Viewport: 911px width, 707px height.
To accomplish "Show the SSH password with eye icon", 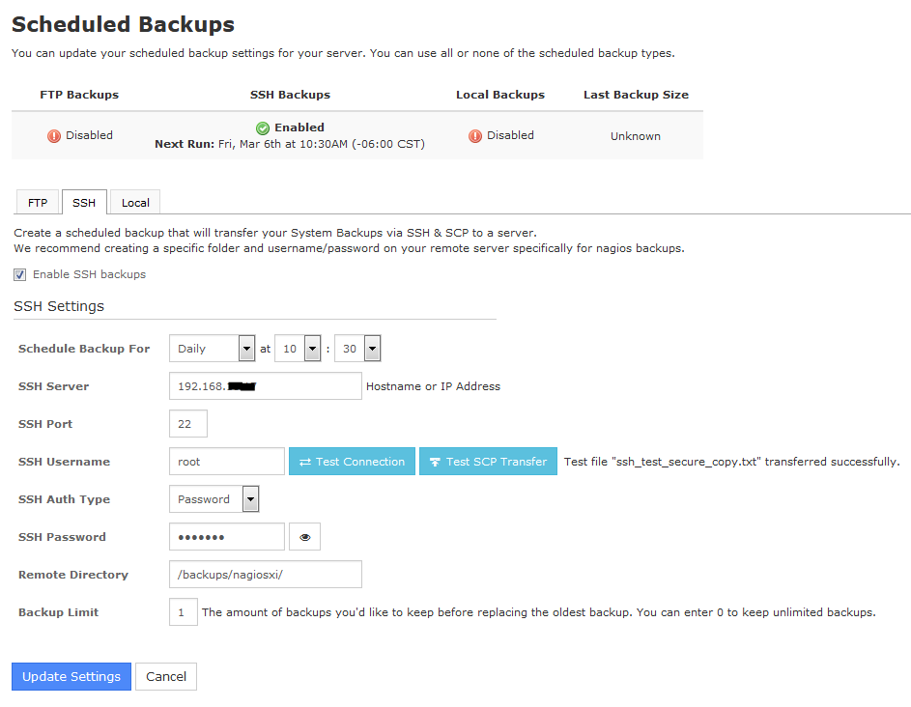I will [x=304, y=537].
